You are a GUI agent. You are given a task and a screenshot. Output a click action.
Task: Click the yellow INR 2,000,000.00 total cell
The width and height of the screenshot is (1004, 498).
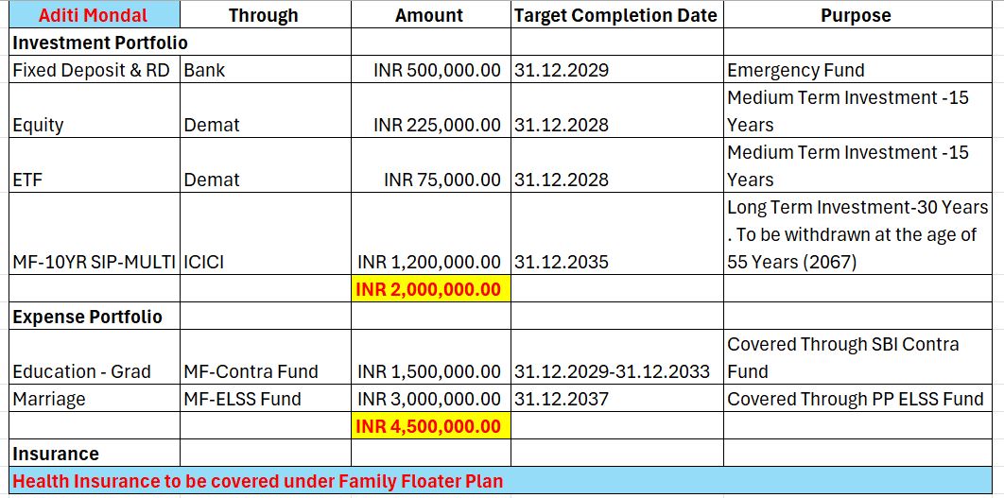point(430,289)
